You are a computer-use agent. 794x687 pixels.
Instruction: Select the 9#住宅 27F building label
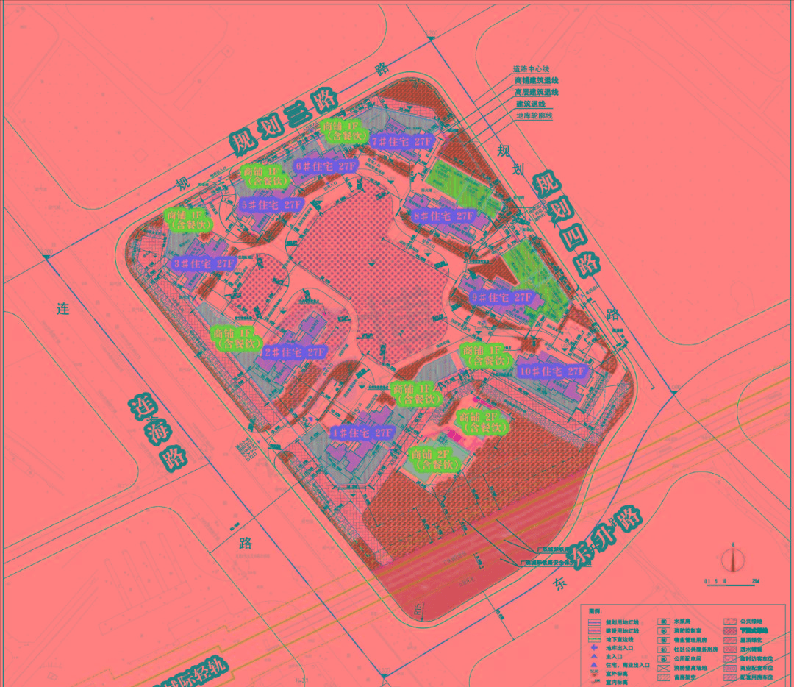(x=501, y=297)
